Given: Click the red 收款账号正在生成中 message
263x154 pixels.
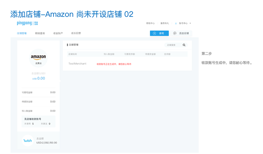Looking at the screenshot, I should click(x=114, y=64).
